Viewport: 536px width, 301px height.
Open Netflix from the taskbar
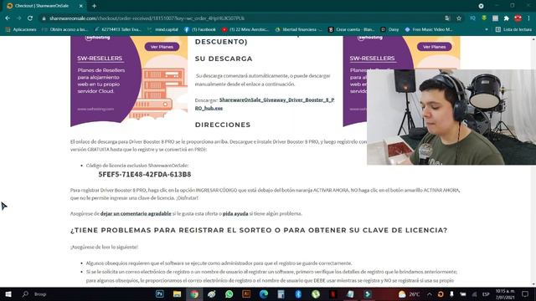[x=333, y=293]
